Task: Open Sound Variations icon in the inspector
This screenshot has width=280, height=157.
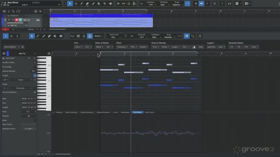Action: pyautogui.click(x=35, y=92)
